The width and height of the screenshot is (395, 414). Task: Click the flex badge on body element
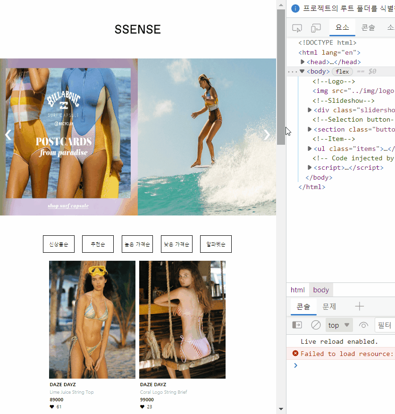coord(342,72)
